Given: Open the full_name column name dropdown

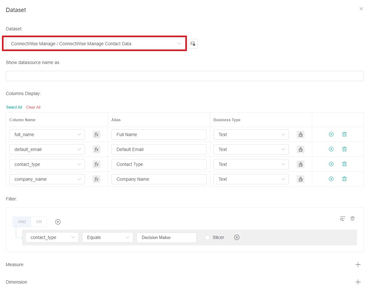Looking at the screenshot, I should [47, 135].
